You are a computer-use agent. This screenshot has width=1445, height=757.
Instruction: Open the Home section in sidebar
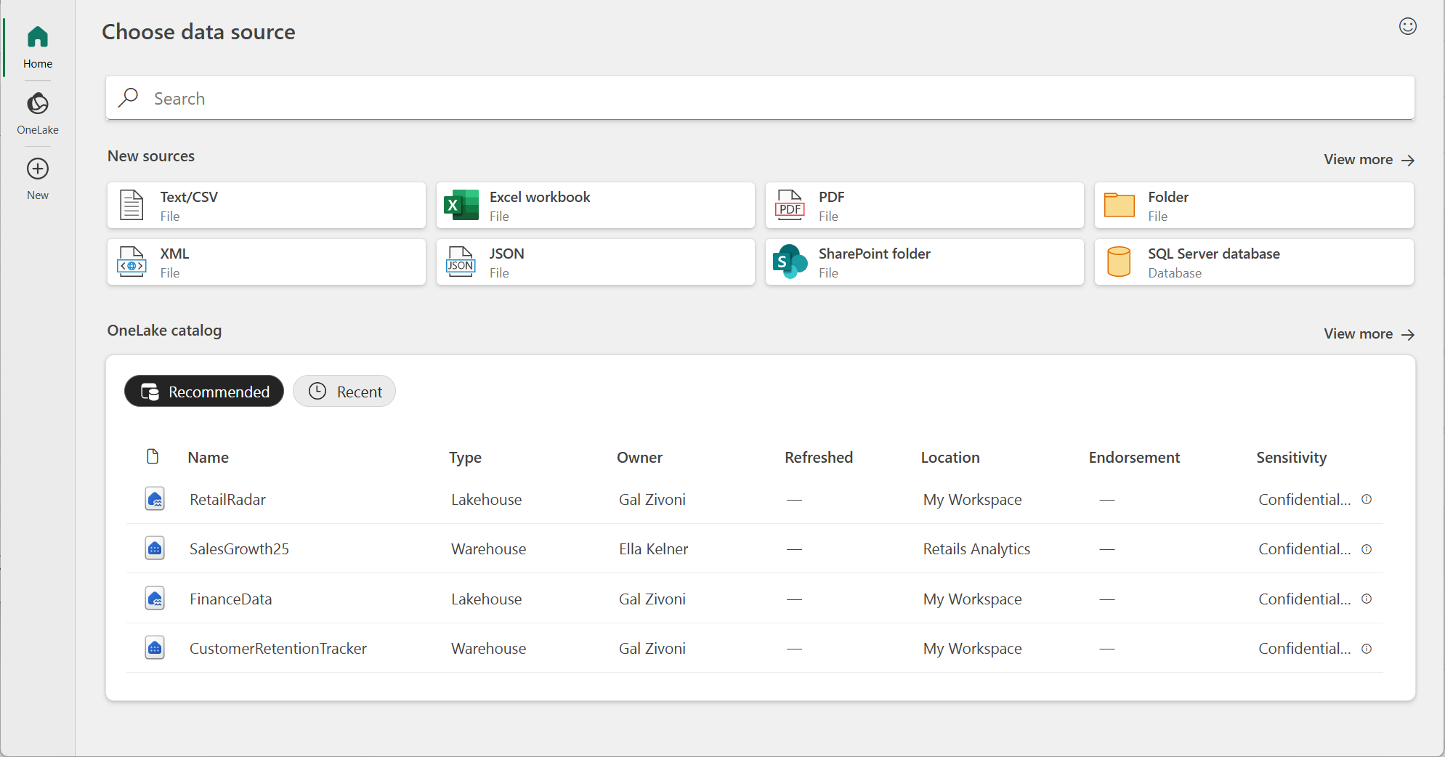[x=38, y=47]
